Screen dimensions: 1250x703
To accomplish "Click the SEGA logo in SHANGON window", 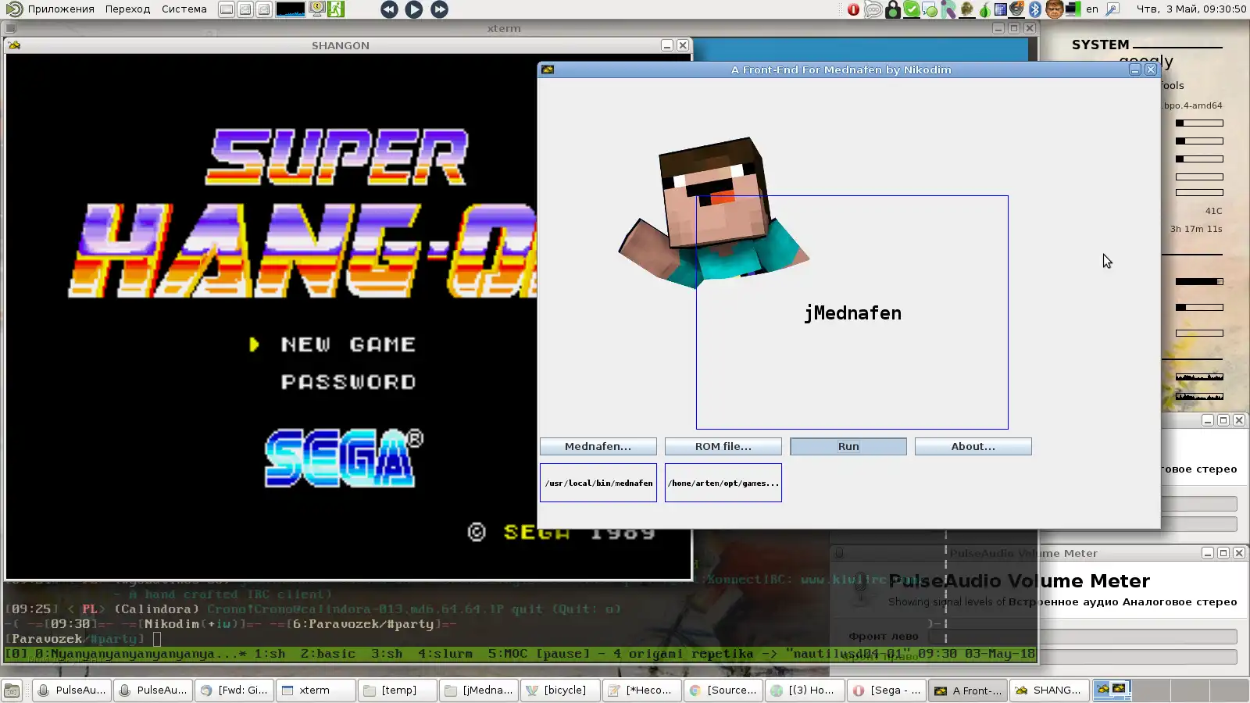I will point(343,458).
